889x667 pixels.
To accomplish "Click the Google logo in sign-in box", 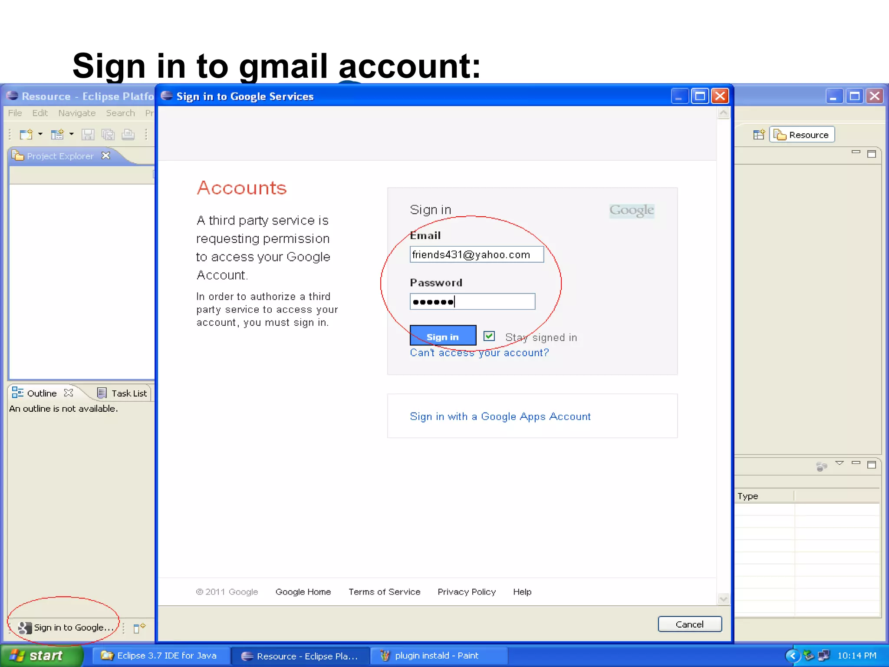I will pyautogui.click(x=632, y=211).
